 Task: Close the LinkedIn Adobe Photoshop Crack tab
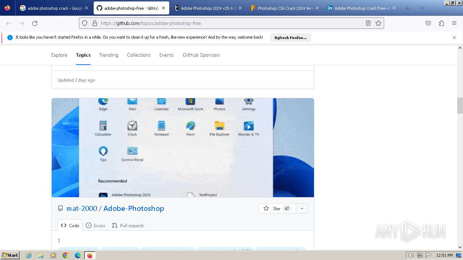click(394, 8)
